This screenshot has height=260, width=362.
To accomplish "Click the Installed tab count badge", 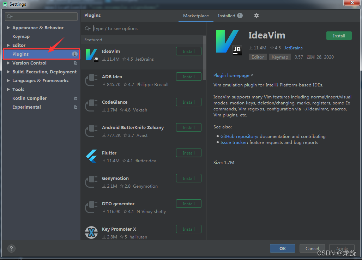I will [240, 16].
